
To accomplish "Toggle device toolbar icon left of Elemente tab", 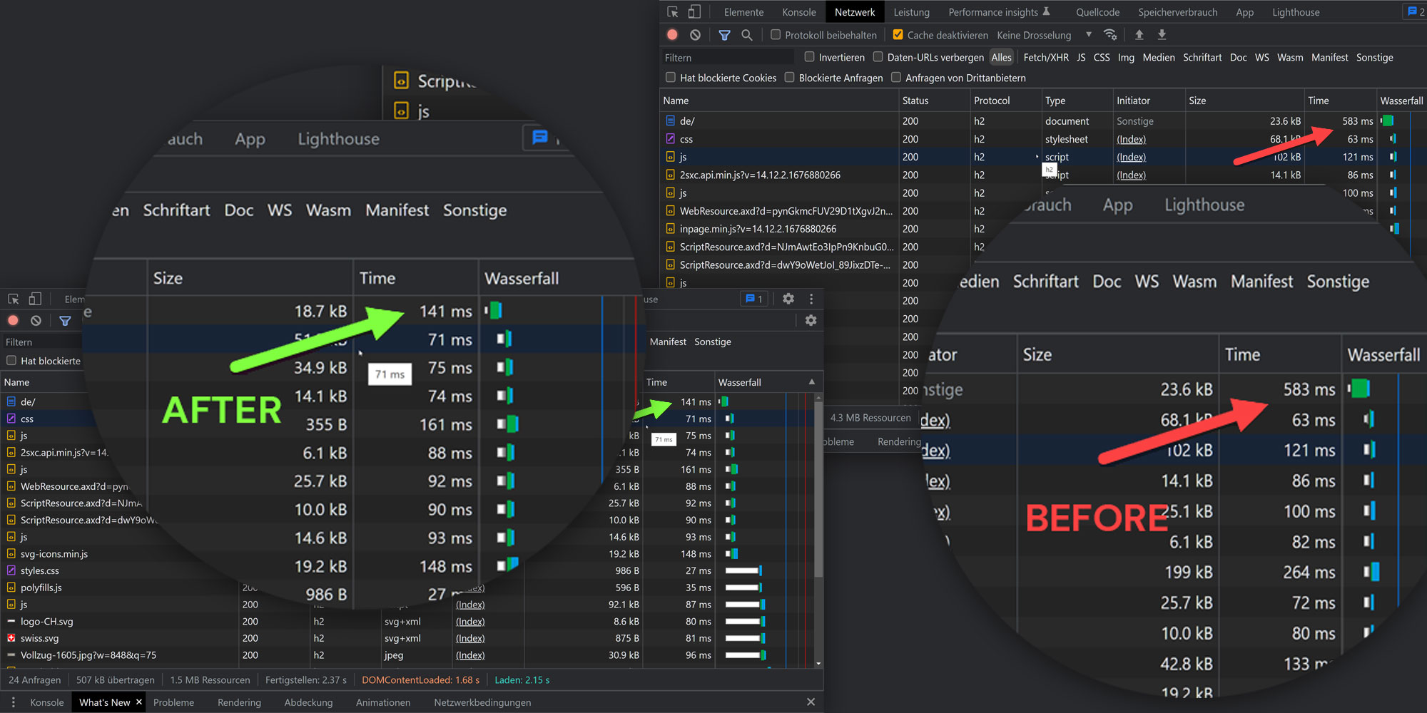I will click(694, 12).
